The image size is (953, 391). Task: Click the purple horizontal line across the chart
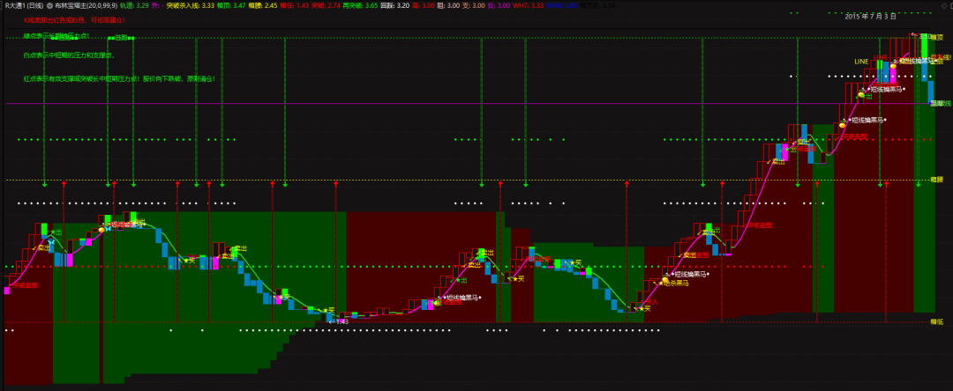(441, 104)
